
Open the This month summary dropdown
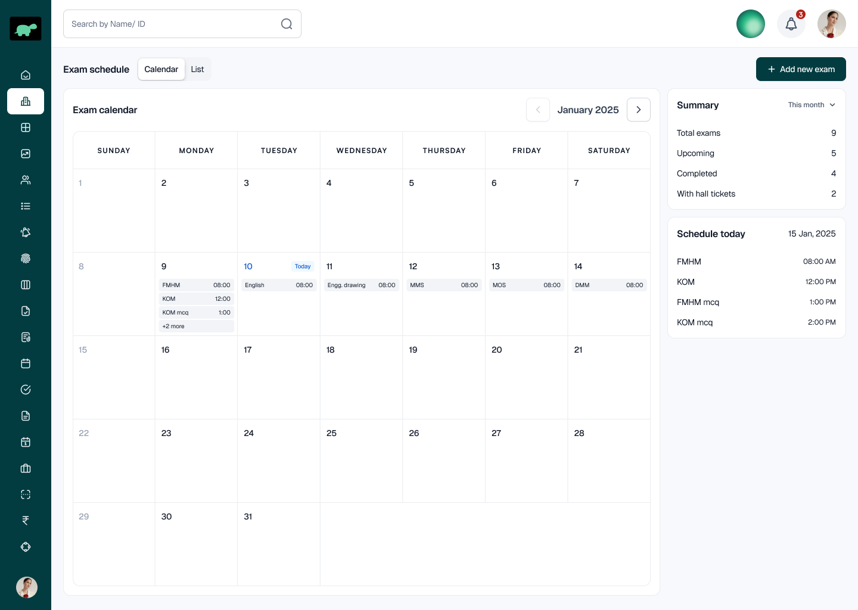(812, 105)
